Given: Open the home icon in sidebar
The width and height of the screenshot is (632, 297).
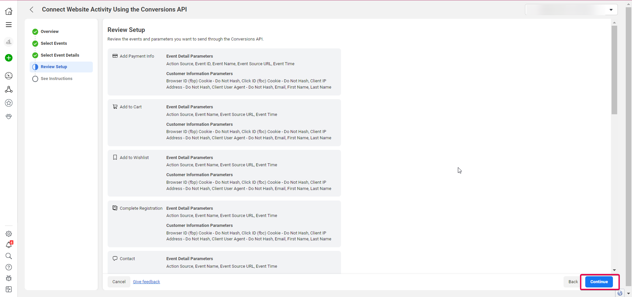Looking at the screenshot, I should tap(9, 11).
